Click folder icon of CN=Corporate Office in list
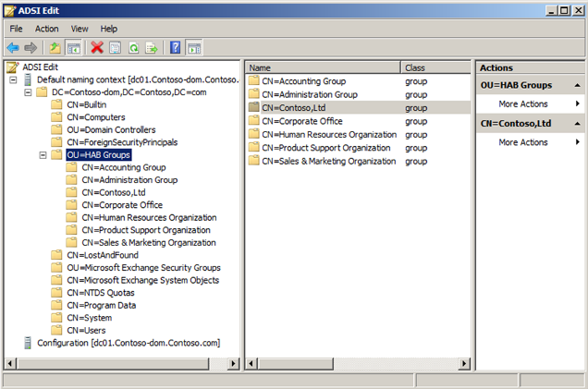Image resolution: width=588 pixels, height=389 pixels. click(x=254, y=121)
